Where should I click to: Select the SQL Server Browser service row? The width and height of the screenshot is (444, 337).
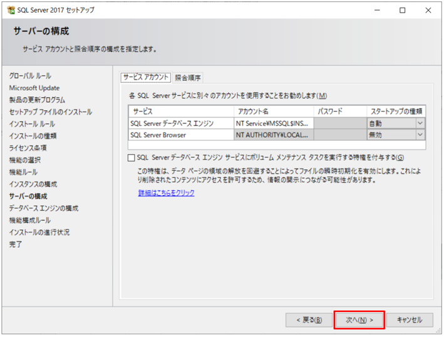[x=181, y=135]
